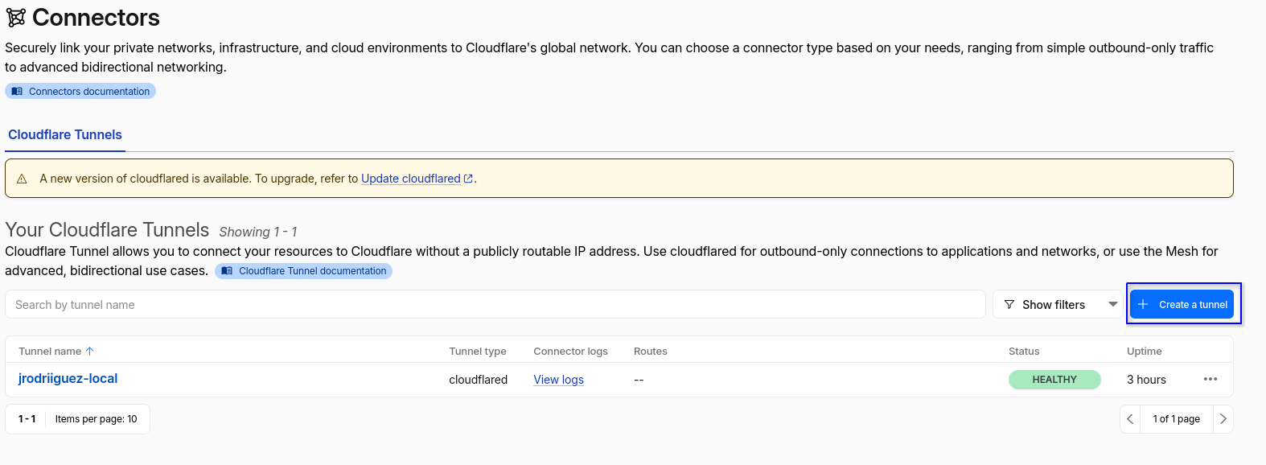Open the three-dots menu for jrodriiguez-local

click(x=1211, y=379)
